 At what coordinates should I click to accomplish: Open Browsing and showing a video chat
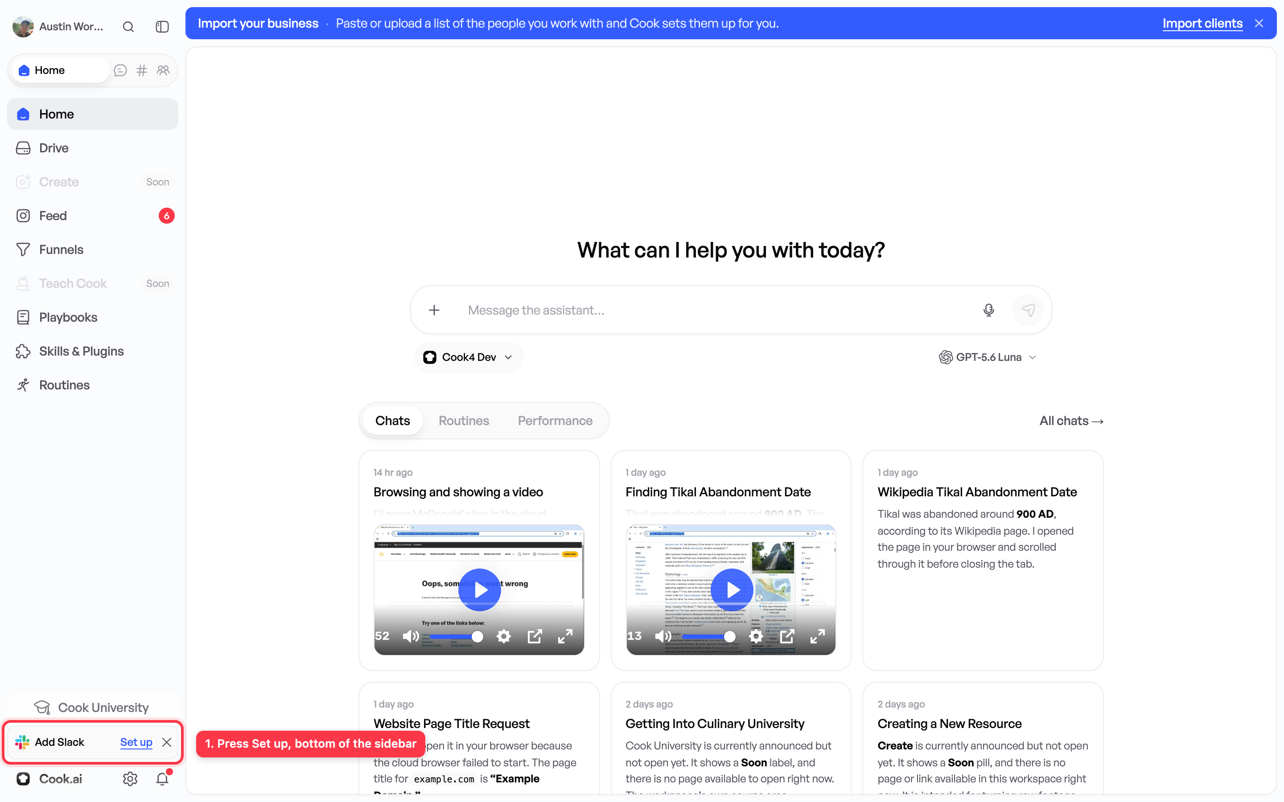[458, 492]
